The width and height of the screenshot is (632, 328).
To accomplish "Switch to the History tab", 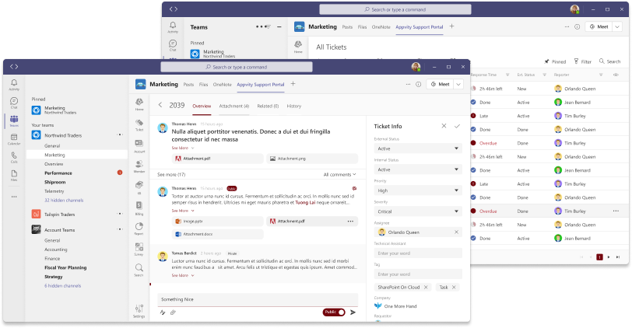I will point(294,106).
